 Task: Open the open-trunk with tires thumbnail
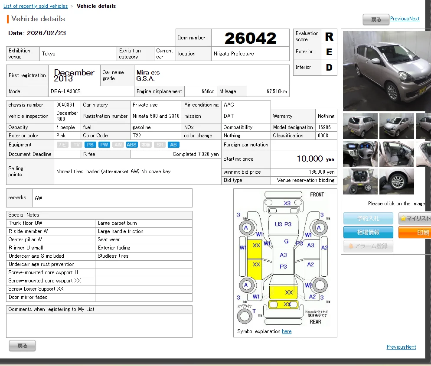pos(360,181)
